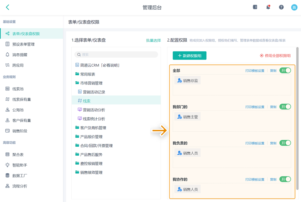Expand the 常用报表 folder
Screen dimensions: 301x202
[88, 74]
